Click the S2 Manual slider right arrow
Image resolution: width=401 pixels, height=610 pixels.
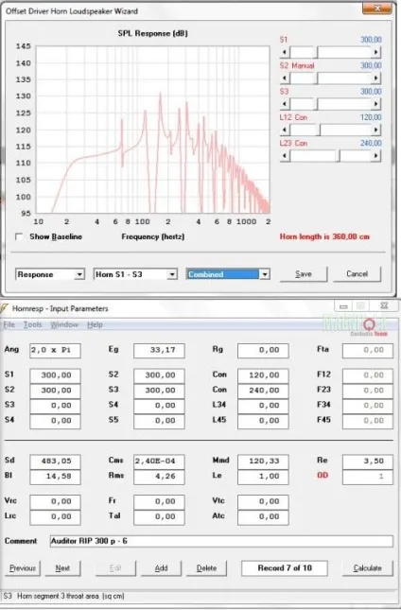(x=375, y=78)
